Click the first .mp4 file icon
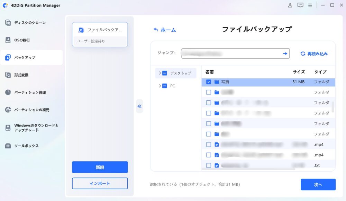Image resolution: width=346 pixels, height=201 pixels. (217, 144)
